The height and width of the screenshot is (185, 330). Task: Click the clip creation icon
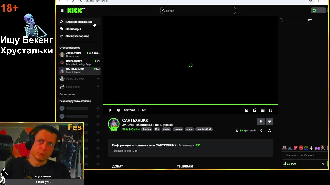[x=254, y=110]
